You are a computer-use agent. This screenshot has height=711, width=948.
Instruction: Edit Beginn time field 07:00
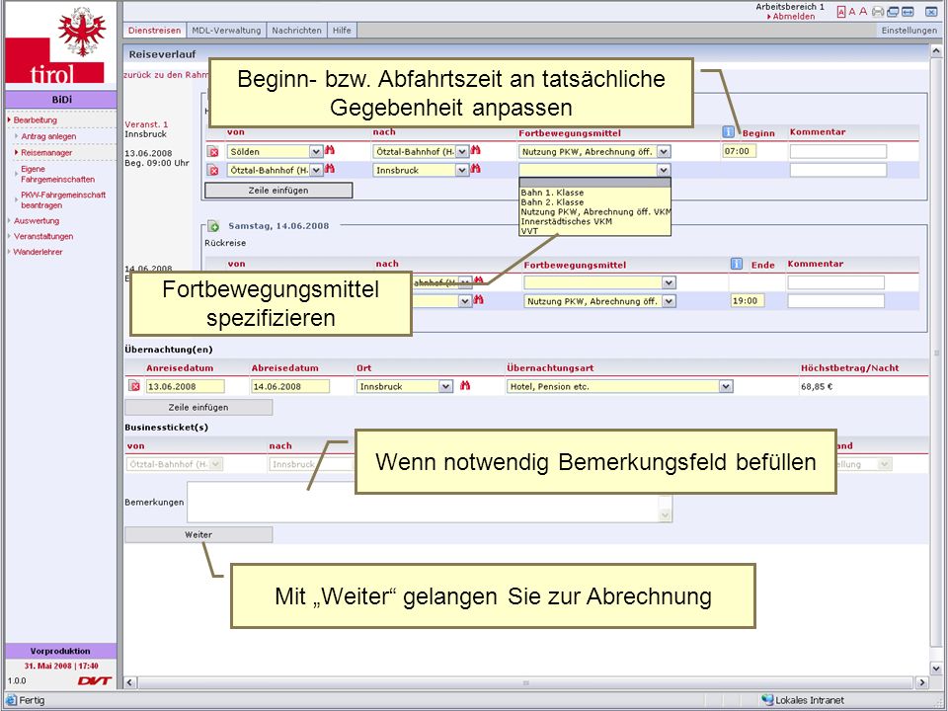coord(739,151)
